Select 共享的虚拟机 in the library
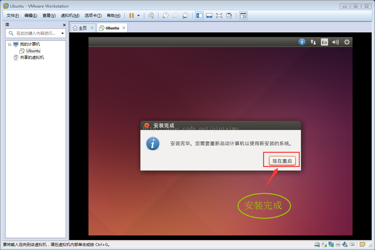The height and width of the screenshot is (250, 375). pos(32,58)
